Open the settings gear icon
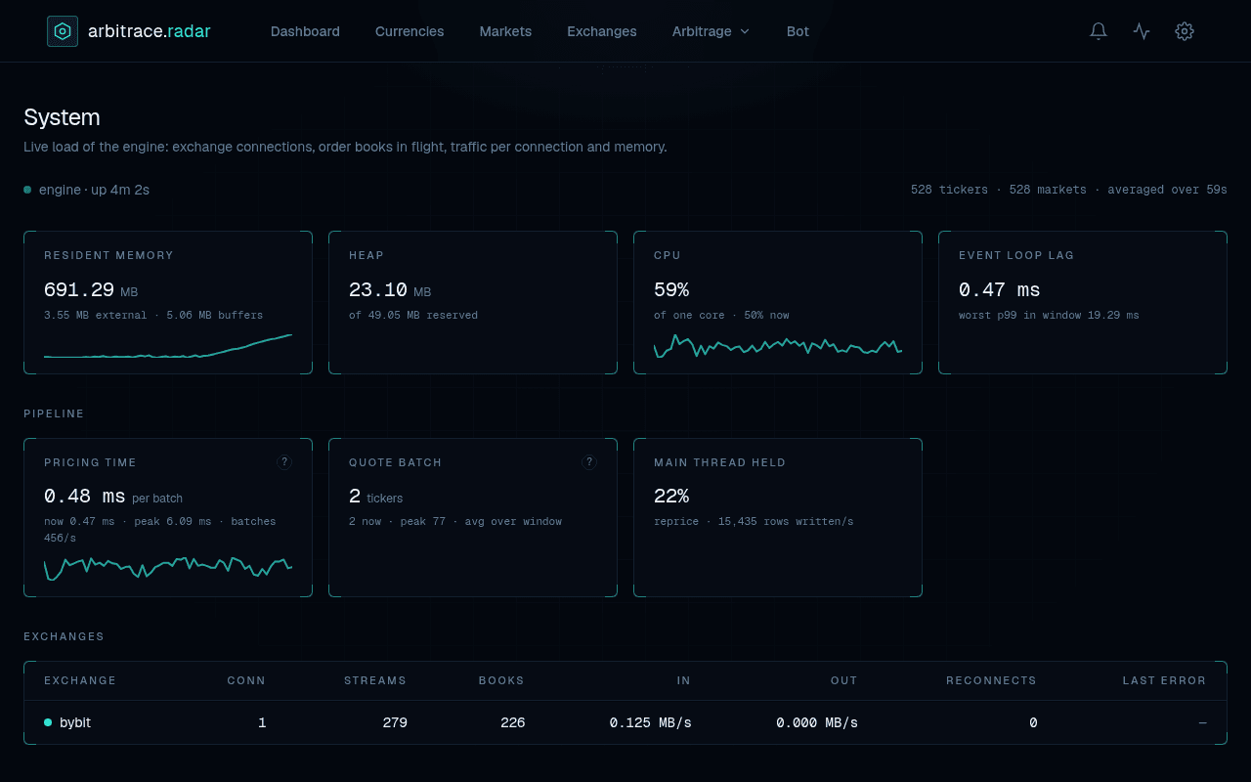Image resolution: width=1251 pixels, height=782 pixels. (1185, 31)
